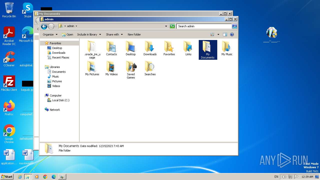Select Favorites in navigation pane
The image size is (320, 180).
pos(55,43)
